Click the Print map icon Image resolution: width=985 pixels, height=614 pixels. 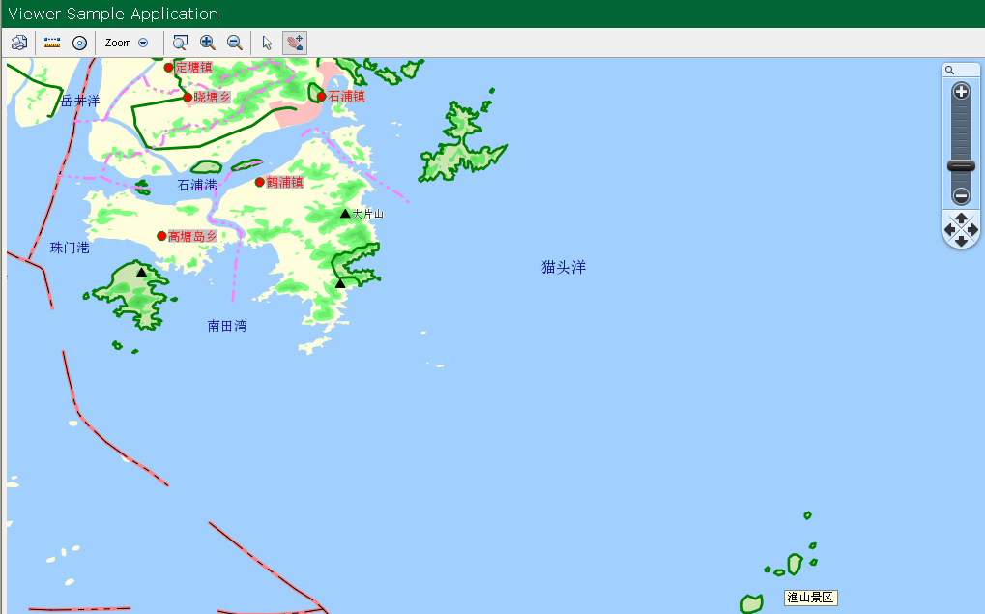point(19,43)
